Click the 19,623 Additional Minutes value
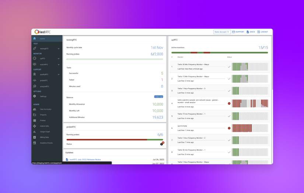304x193 pixels. tap(158, 117)
